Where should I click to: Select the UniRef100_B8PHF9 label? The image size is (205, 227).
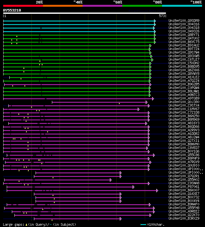[x=184, y=158]
